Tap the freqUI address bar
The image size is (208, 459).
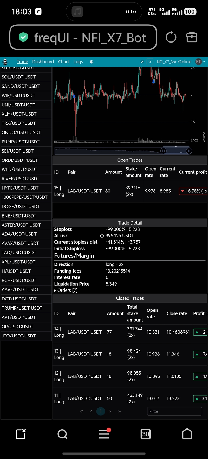[83, 37]
